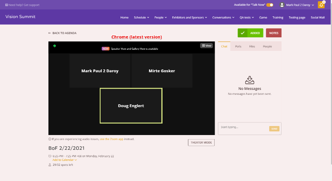Open the Social Wall page
The height and width of the screenshot is (181, 332).
(x=318, y=17)
